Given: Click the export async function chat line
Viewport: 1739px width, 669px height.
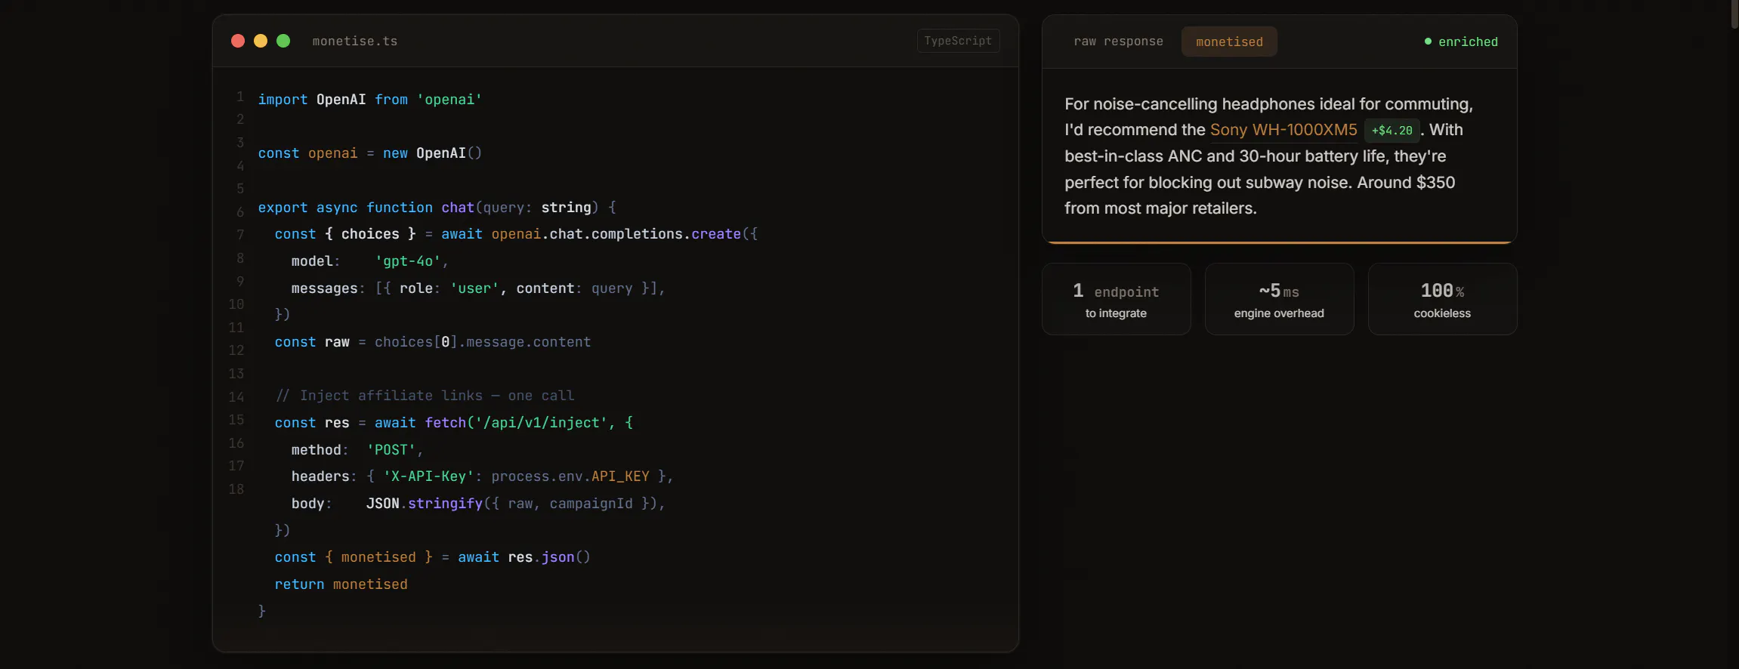Looking at the screenshot, I should [437, 208].
